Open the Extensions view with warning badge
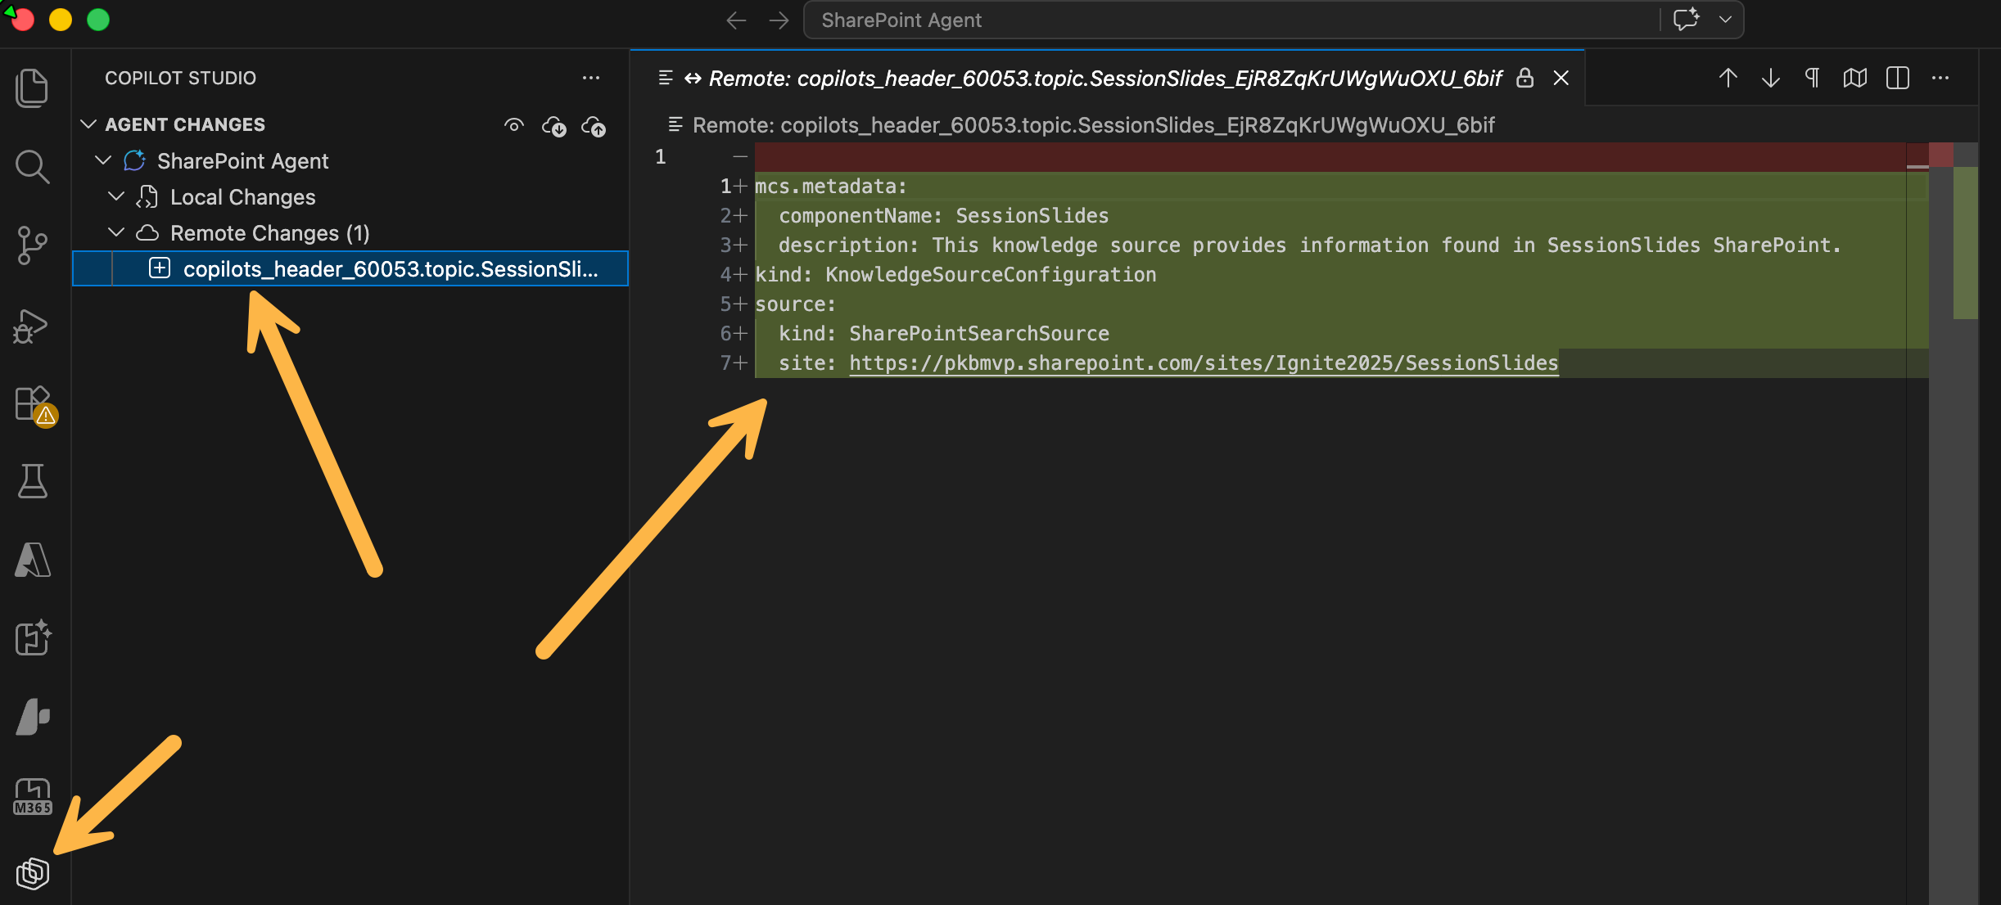The image size is (2001, 905). click(x=32, y=404)
